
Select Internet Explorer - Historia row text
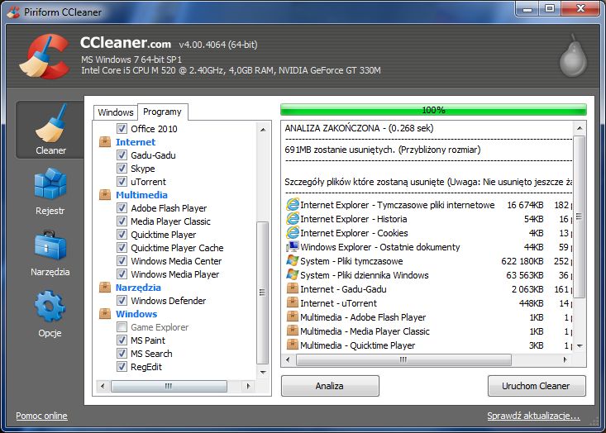tap(353, 219)
